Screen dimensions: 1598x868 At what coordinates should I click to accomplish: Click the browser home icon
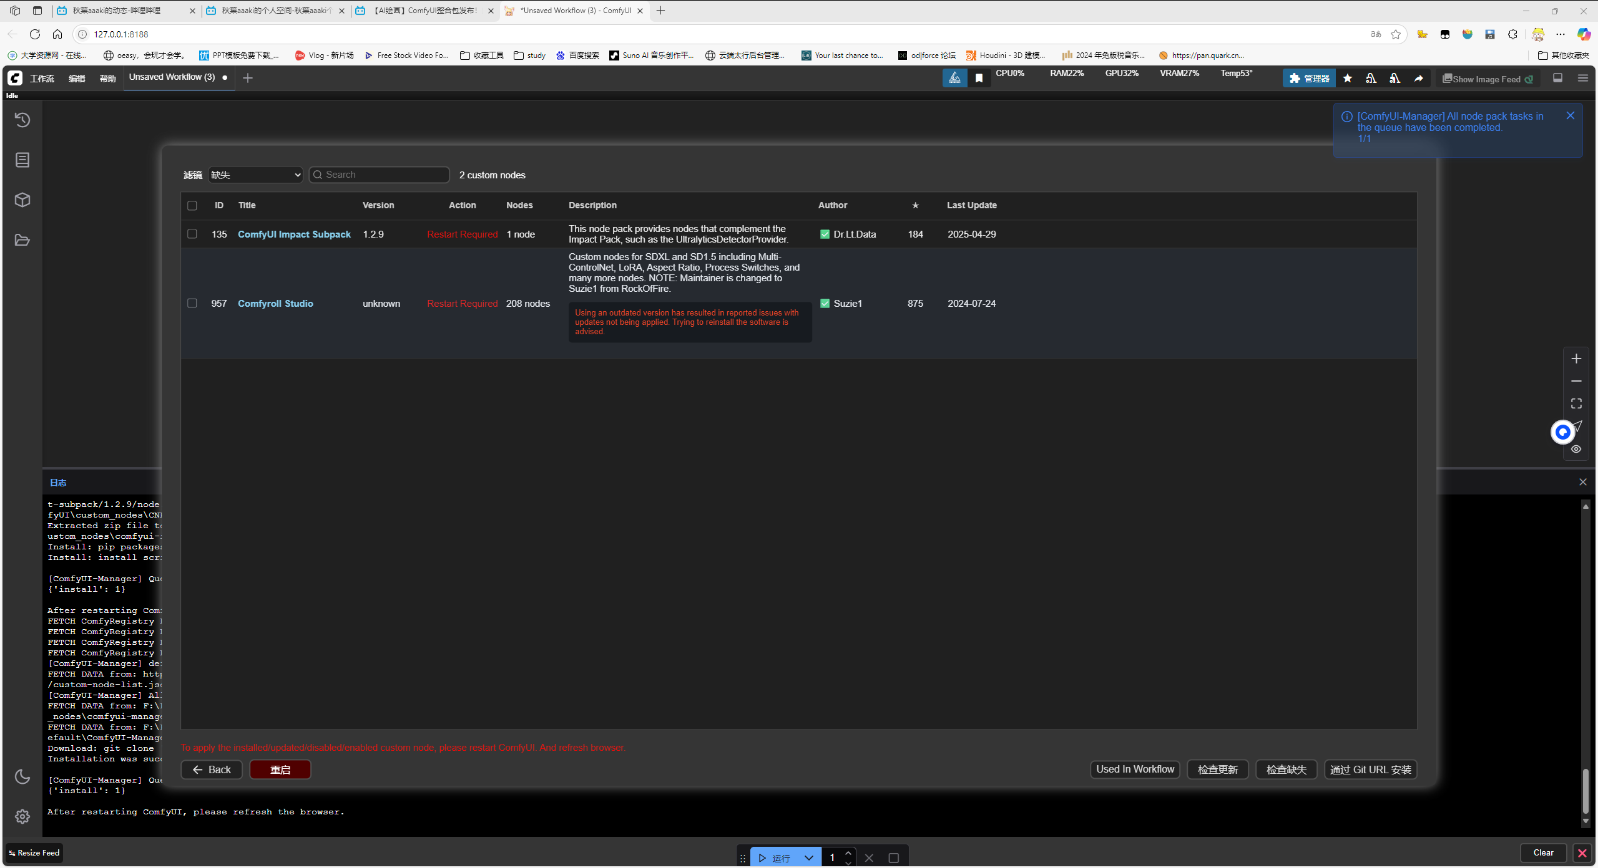pos(57,34)
